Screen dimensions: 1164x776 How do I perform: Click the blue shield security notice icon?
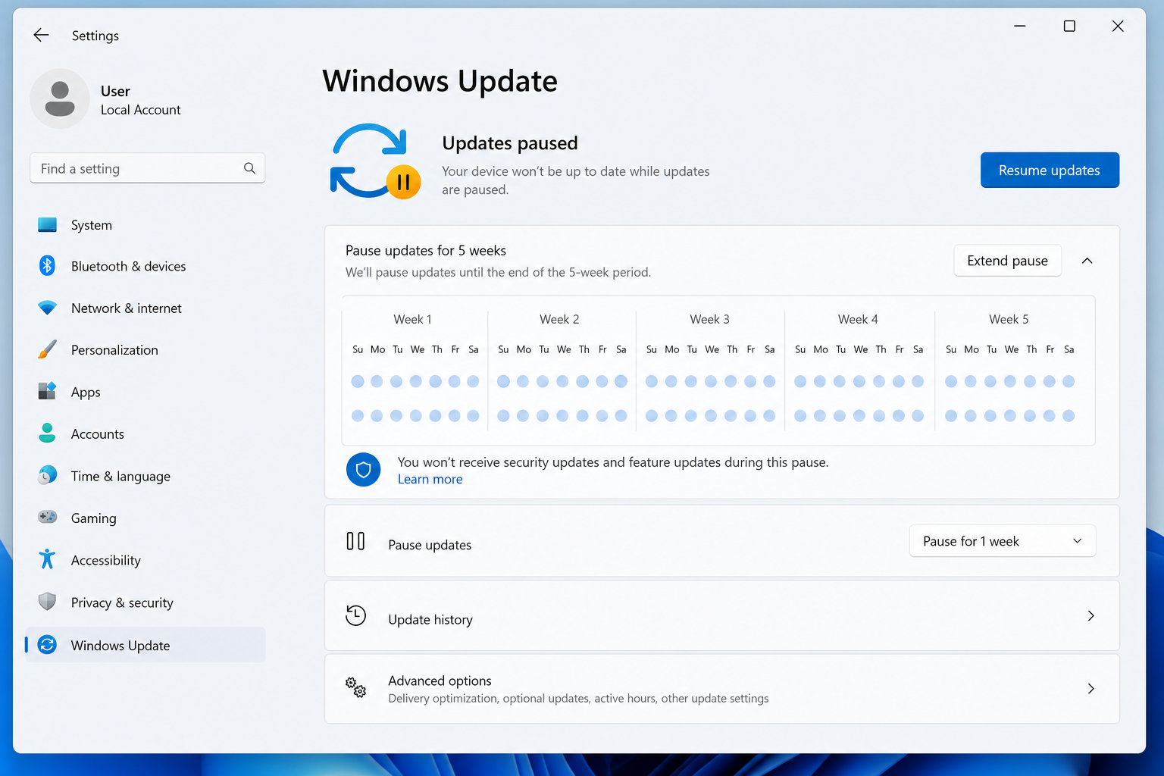pos(363,470)
